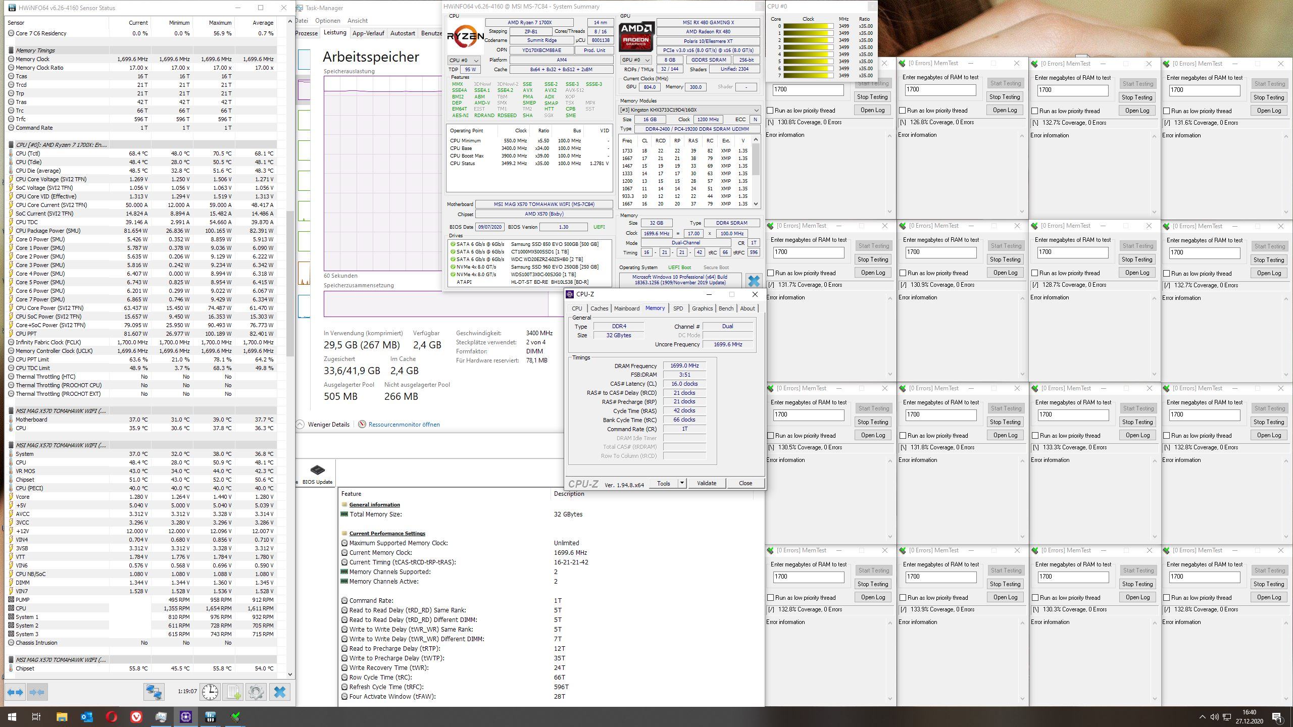Click the clock reset icon next to 1:19:07

tap(210, 692)
